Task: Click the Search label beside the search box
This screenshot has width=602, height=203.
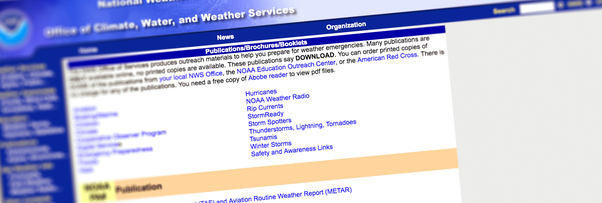Action: tap(504, 11)
